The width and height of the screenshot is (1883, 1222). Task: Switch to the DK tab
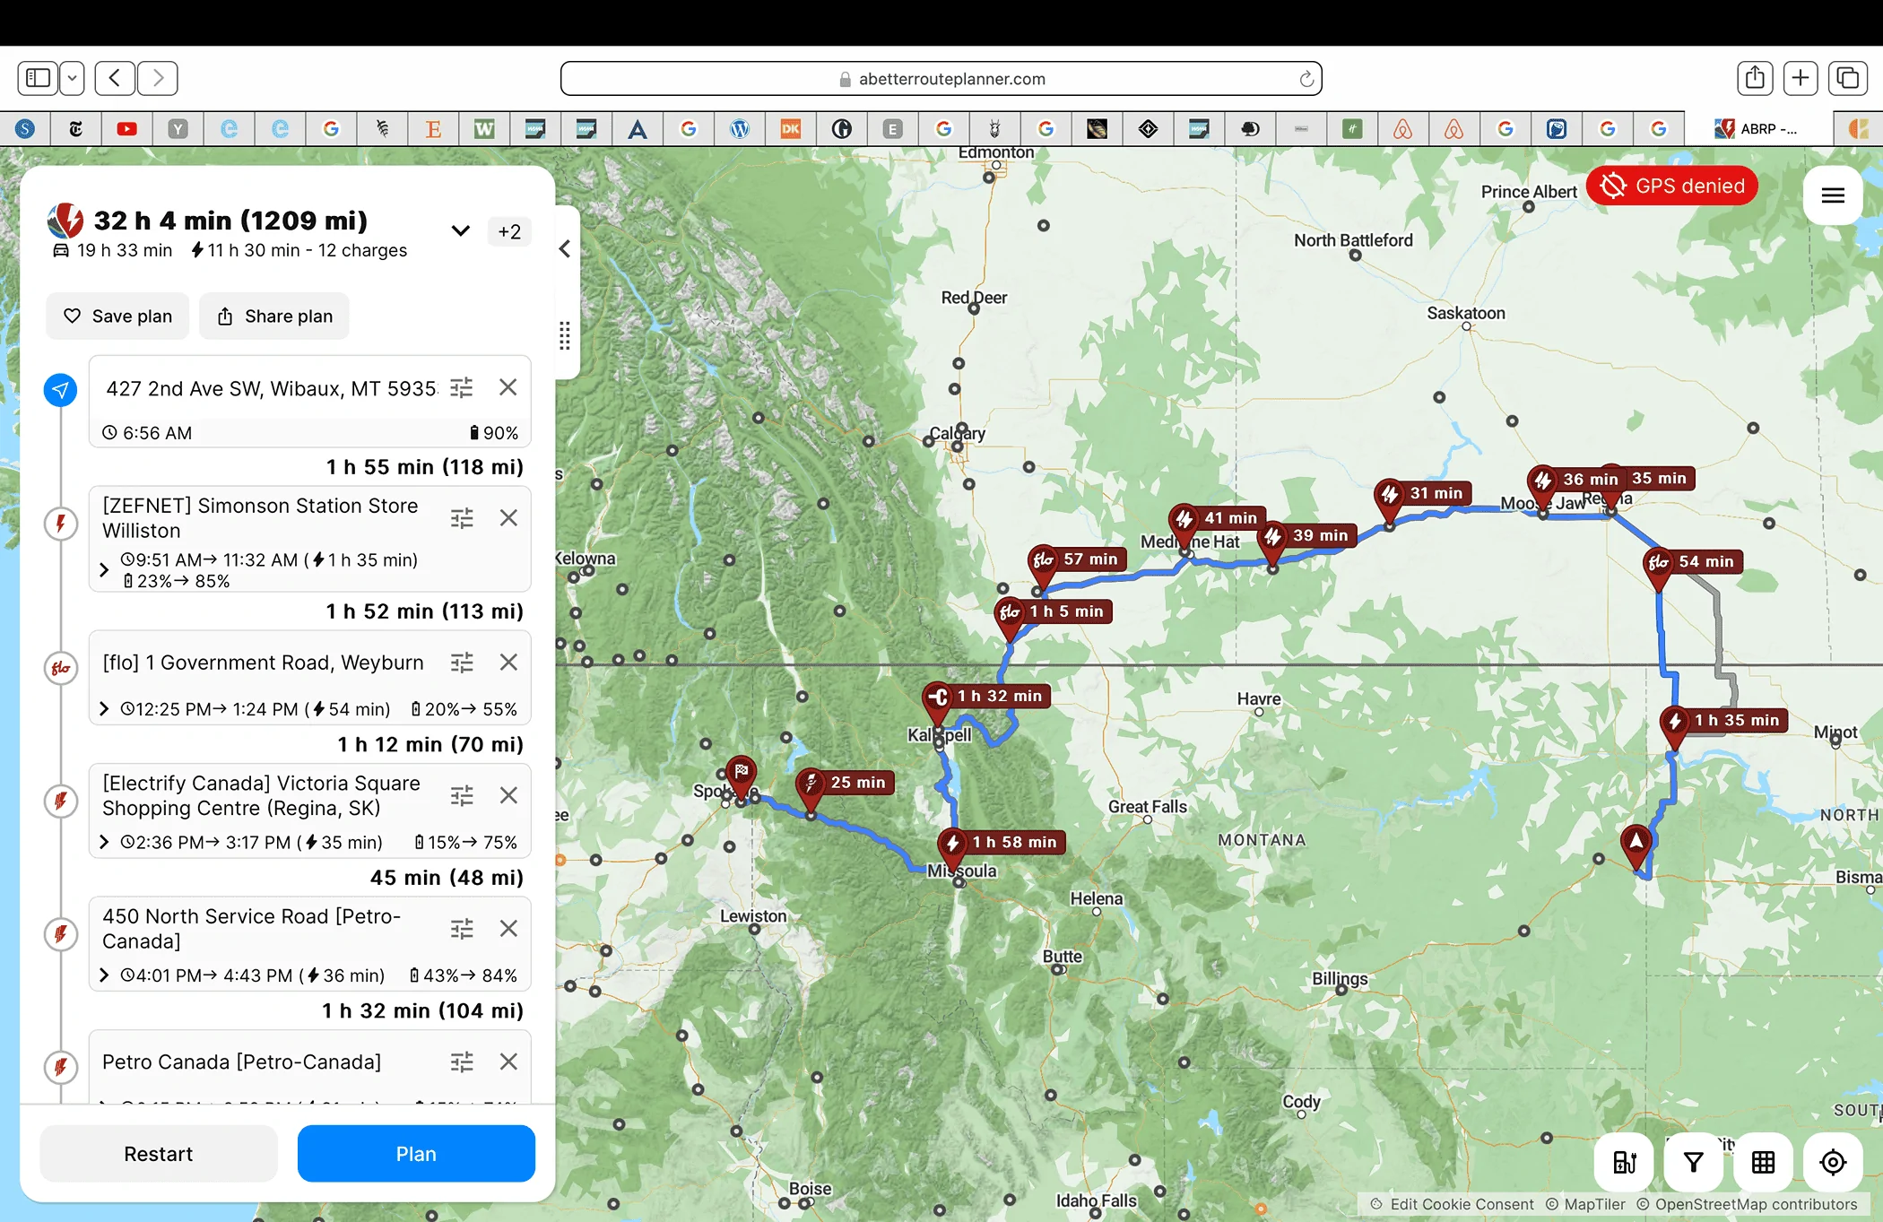(791, 129)
